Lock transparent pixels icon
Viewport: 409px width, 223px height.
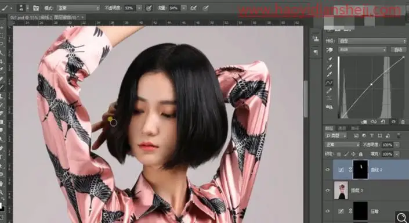[339, 154]
